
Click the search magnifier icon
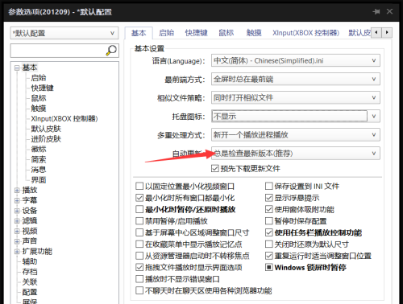tap(111, 50)
